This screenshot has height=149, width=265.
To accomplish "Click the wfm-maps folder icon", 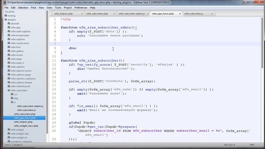I will pos(9,59).
